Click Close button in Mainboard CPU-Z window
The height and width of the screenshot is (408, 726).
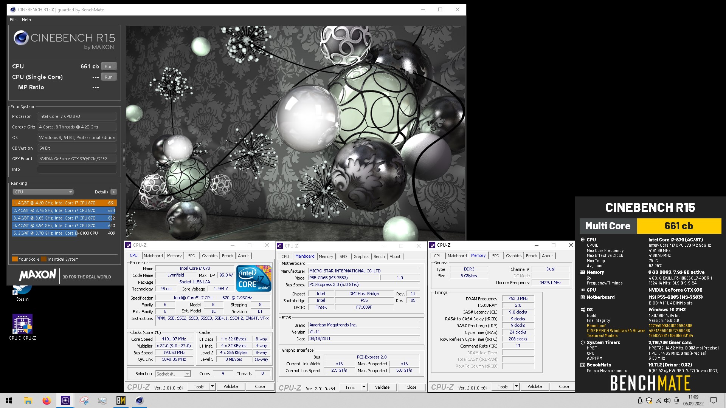[411, 387]
